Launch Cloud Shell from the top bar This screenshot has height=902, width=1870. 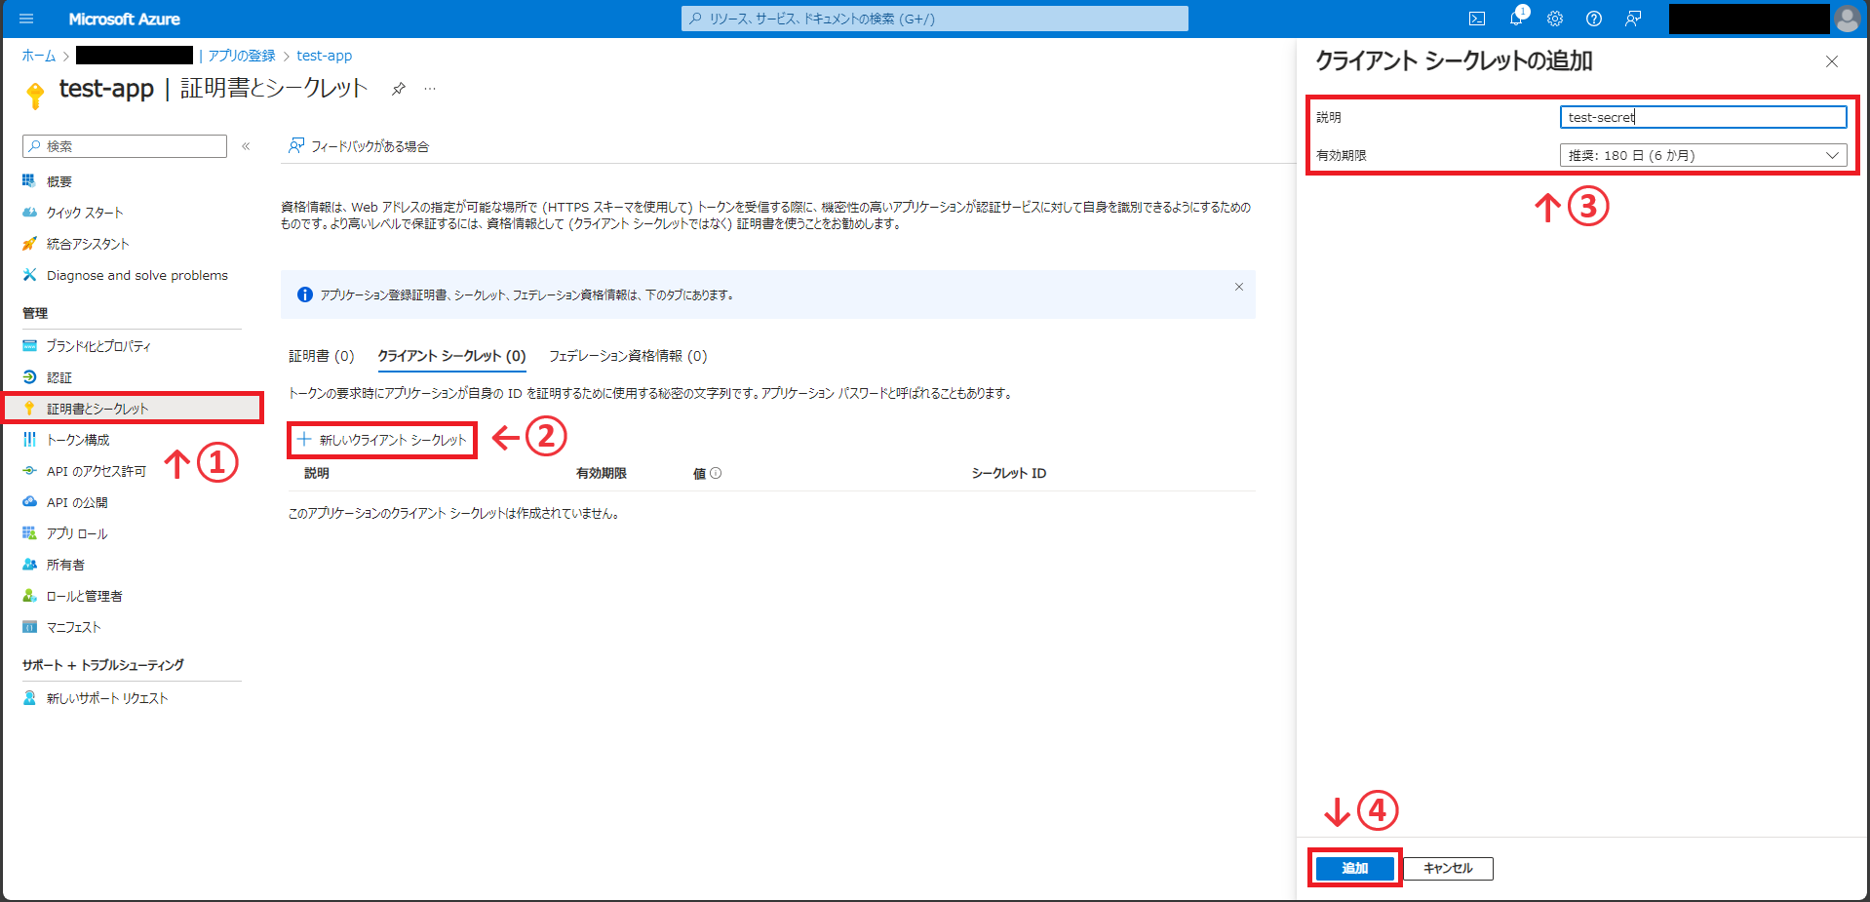point(1477,19)
